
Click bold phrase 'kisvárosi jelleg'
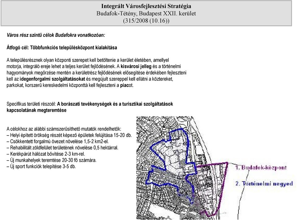tap(136, 67)
